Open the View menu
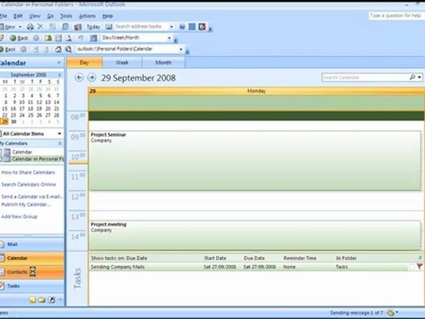The image size is (425, 319). [35, 16]
